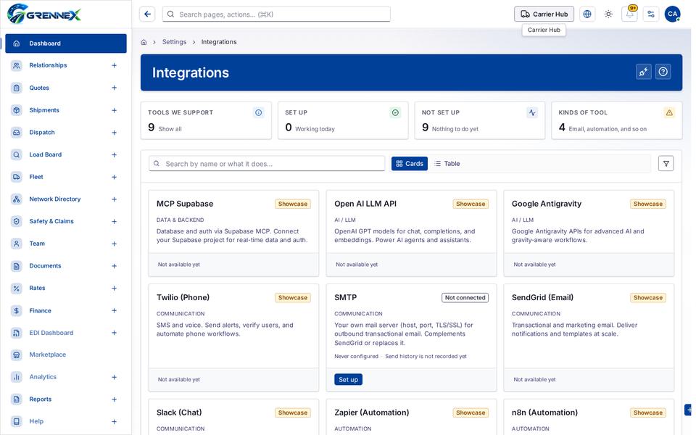Open the help question mark icon
696x435 pixels.
[663, 72]
